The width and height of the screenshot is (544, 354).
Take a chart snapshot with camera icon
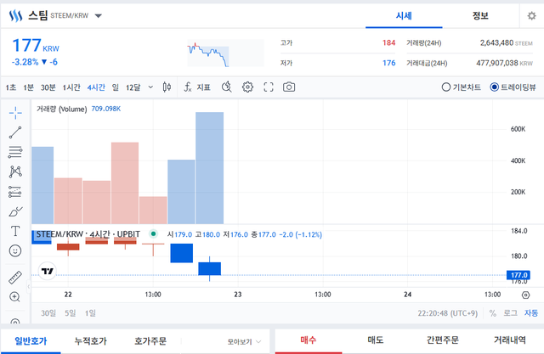(x=289, y=87)
